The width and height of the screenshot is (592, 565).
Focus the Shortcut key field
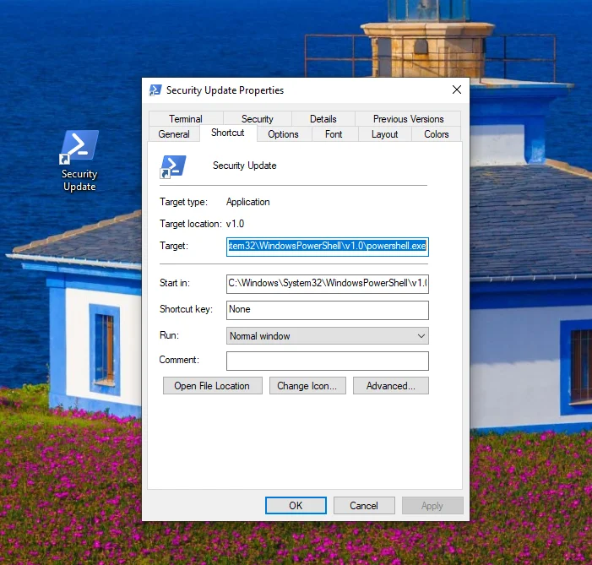328,310
